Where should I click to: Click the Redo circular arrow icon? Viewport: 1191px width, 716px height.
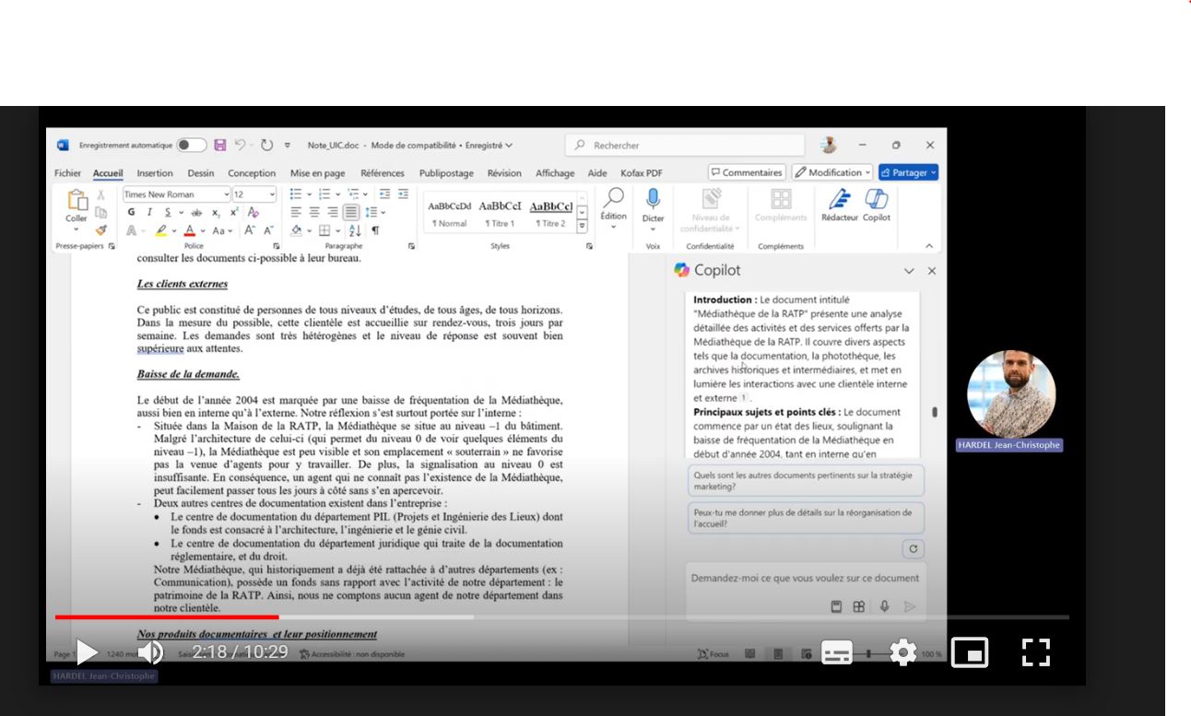[x=267, y=145]
